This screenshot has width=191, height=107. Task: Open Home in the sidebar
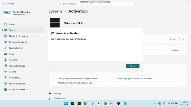tap(23, 24)
